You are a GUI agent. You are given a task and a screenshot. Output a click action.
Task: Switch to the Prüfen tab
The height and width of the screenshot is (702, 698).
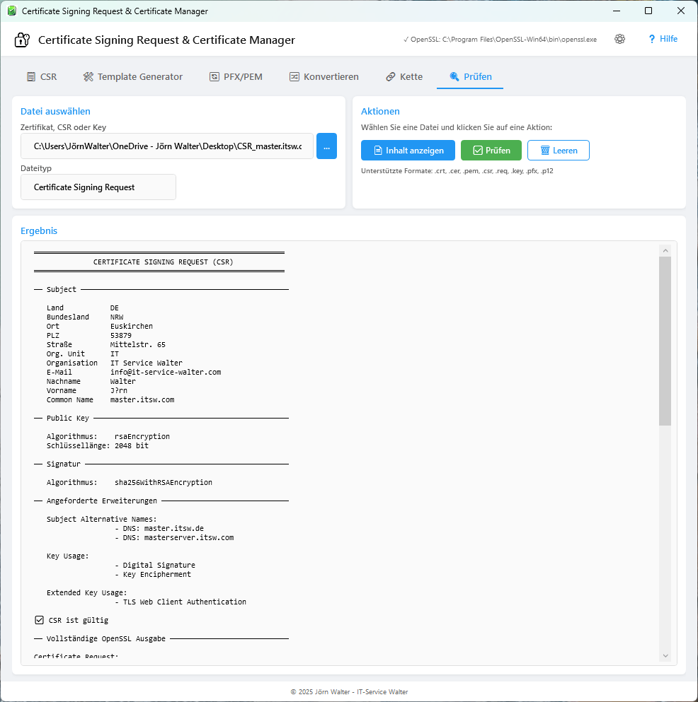pyautogui.click(x=470, y=77)
